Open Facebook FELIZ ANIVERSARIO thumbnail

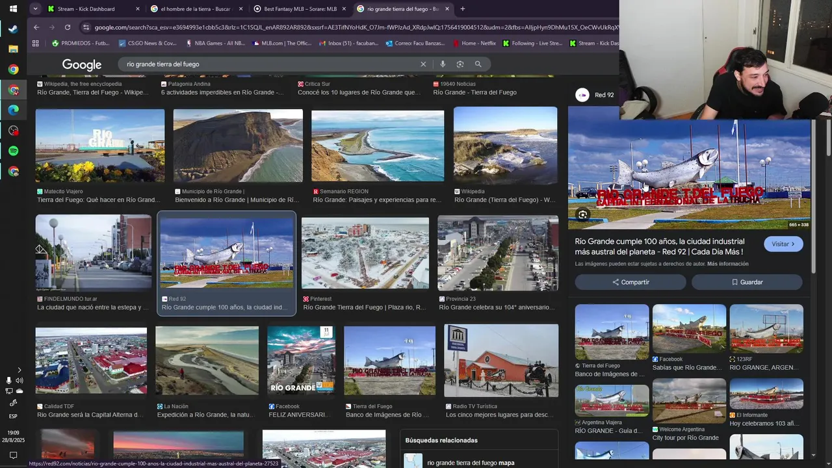click(302, 361)
